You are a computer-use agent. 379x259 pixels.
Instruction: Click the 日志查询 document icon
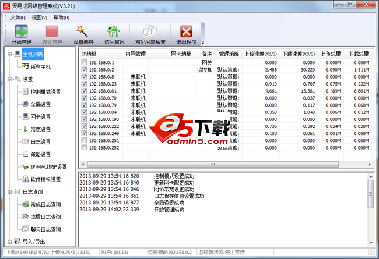coord(17,191)
